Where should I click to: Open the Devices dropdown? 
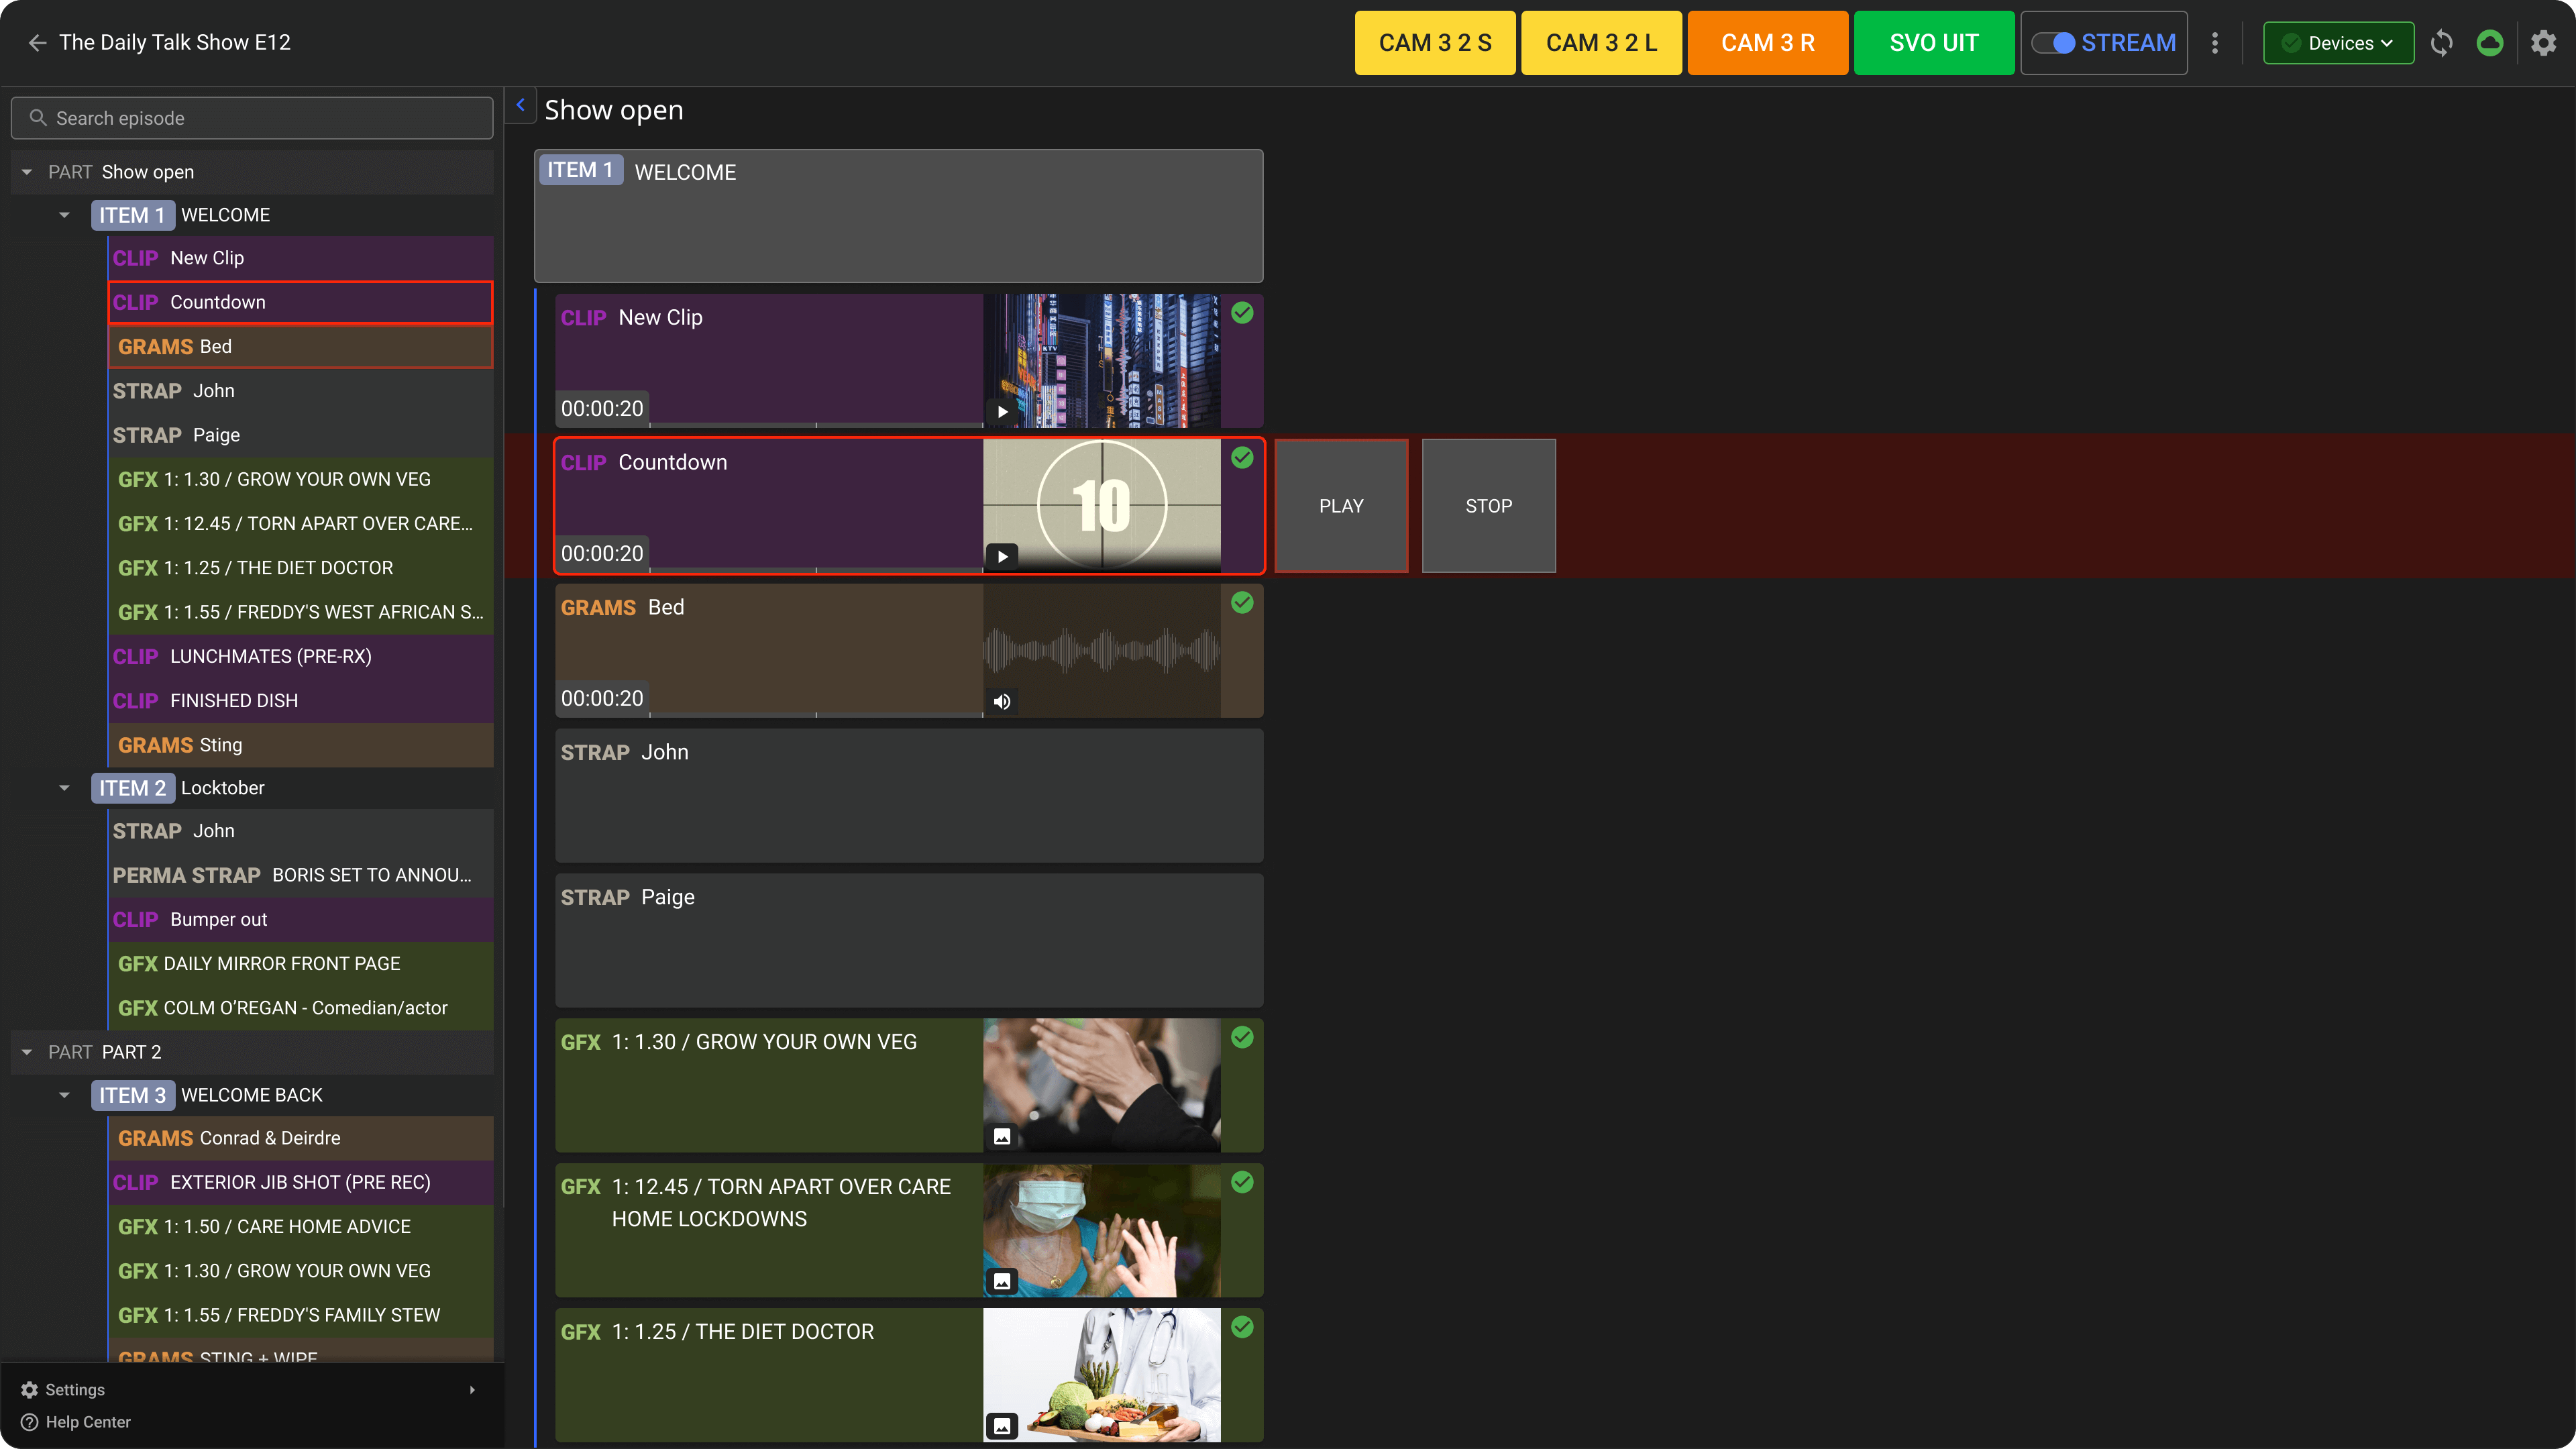2338,43
